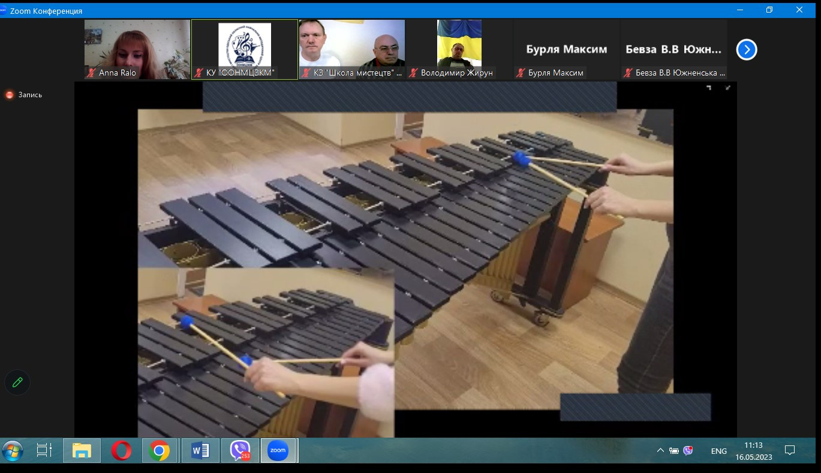Click the shared-screen corner options icon
The image size is (821, 473).
click(709, 88)
